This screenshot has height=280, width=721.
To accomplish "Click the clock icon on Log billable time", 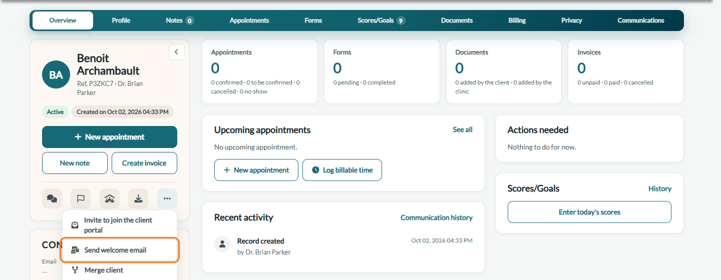I will point(315,170).
